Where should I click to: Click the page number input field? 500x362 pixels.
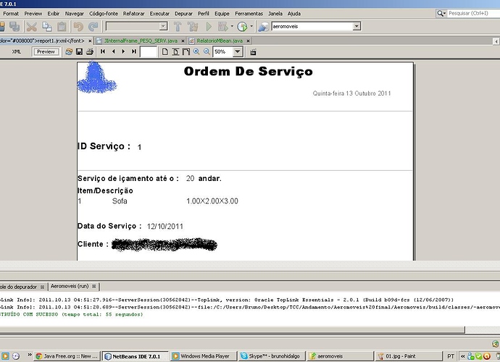(x=149, y=51)
